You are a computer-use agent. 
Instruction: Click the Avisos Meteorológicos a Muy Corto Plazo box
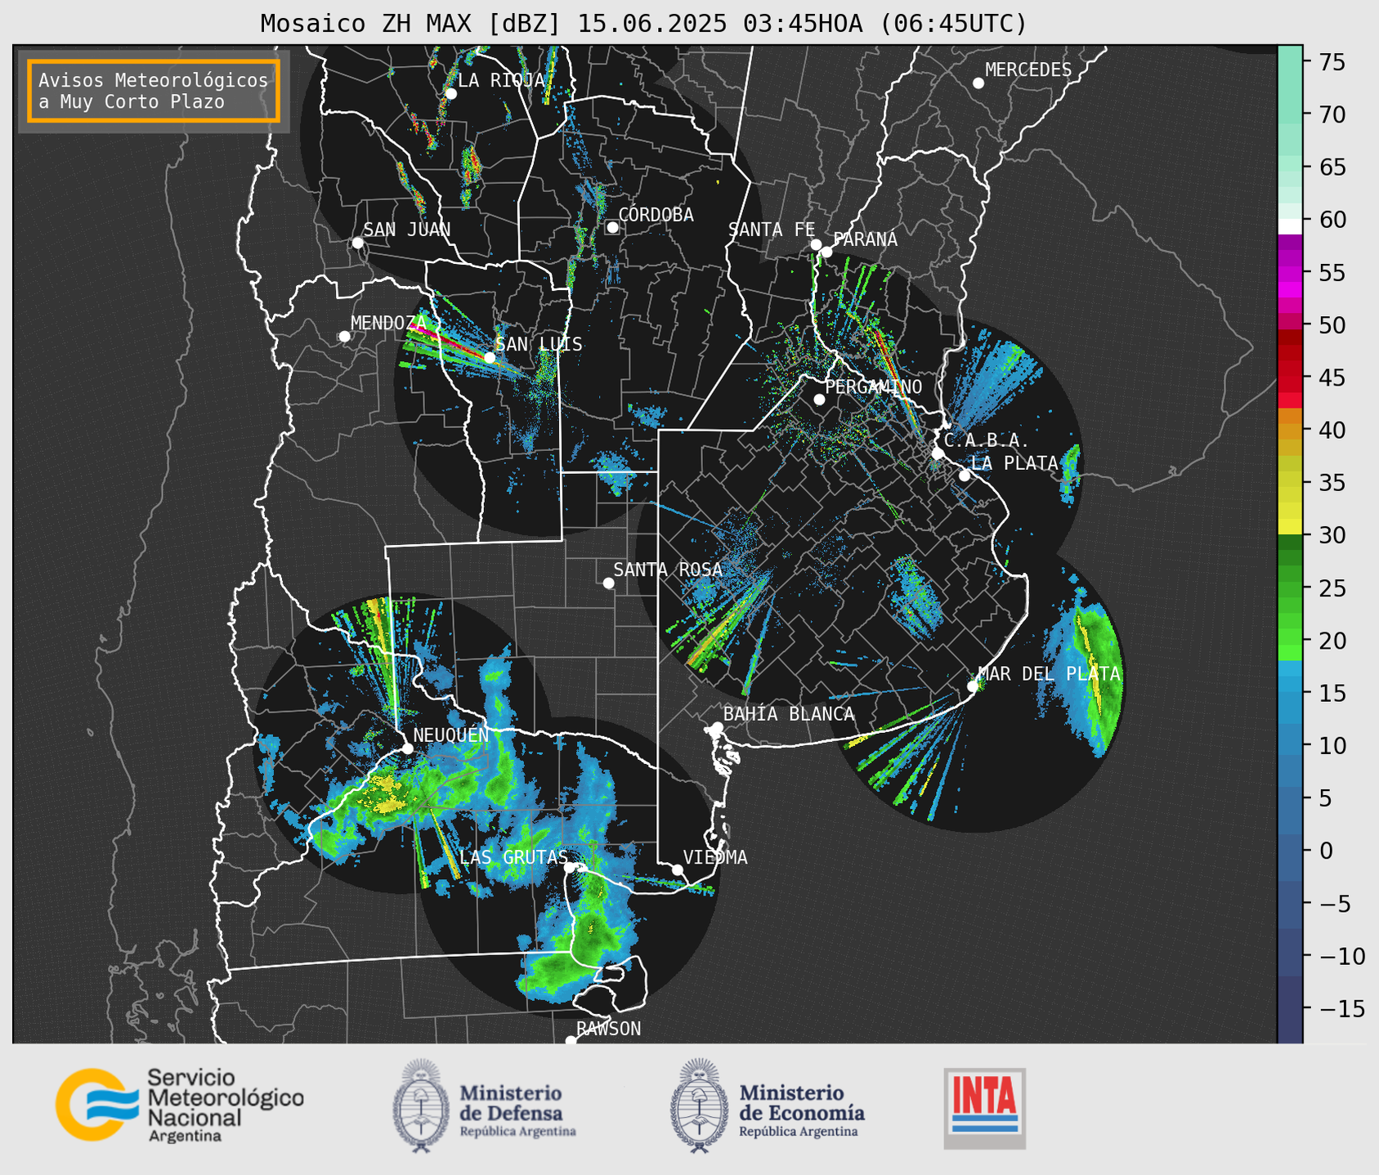(154, 91)
